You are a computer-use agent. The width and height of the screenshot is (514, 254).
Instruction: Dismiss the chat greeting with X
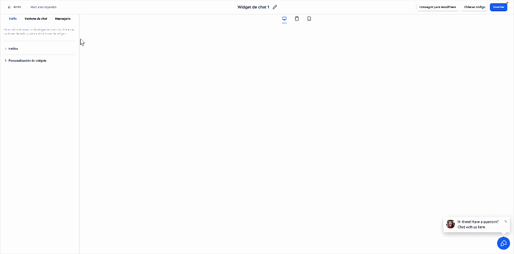point(506,222)
